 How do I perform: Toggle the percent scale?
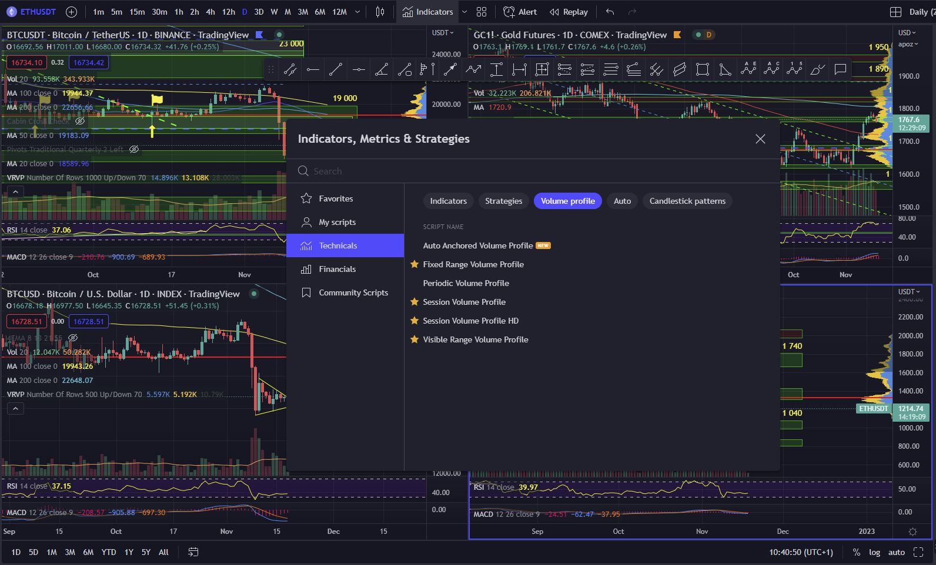pyautogui.click(x=857, y=552)
